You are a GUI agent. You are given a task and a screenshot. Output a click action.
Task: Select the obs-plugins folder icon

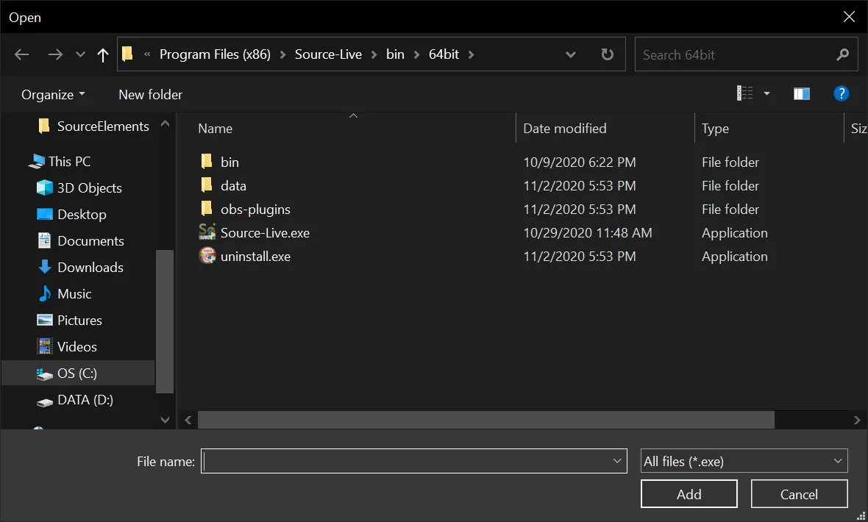point(207,209)
